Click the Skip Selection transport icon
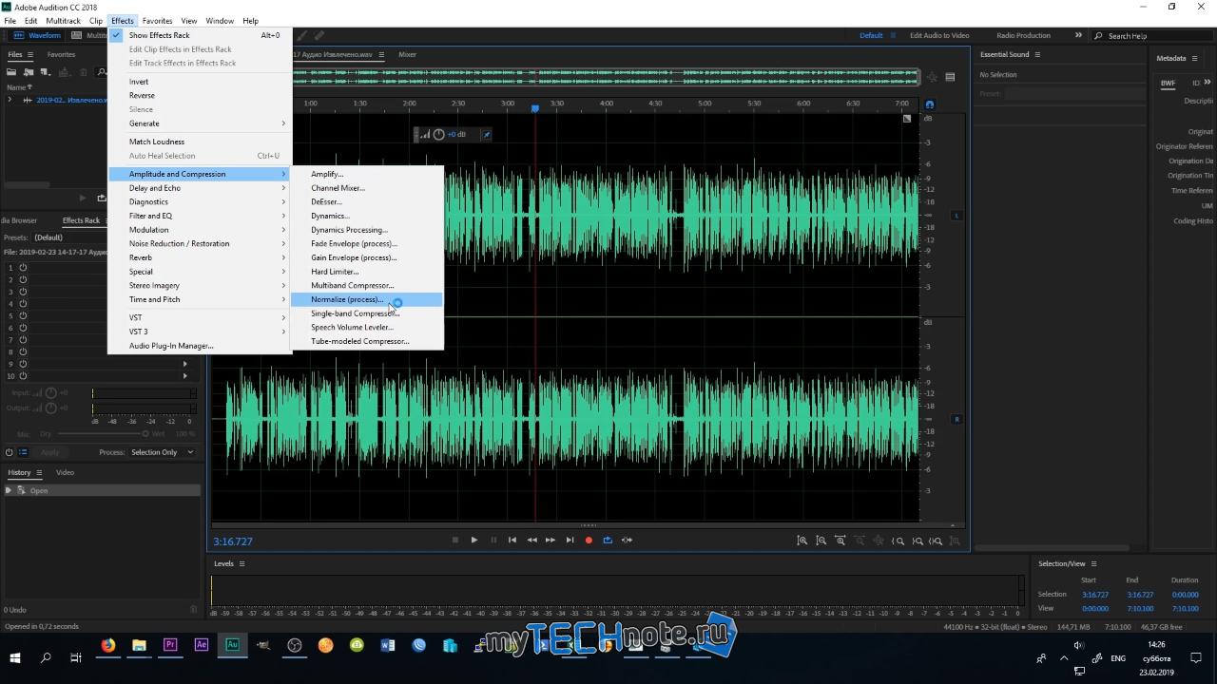Image resolution: width=1217 pixels, height=684 pixels. point(627,540)
